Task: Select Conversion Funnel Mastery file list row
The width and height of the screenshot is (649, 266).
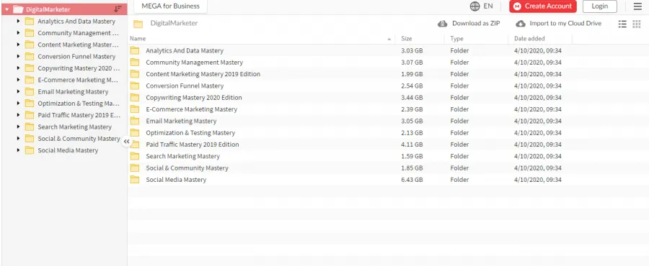Action: [x=388, y=86]
